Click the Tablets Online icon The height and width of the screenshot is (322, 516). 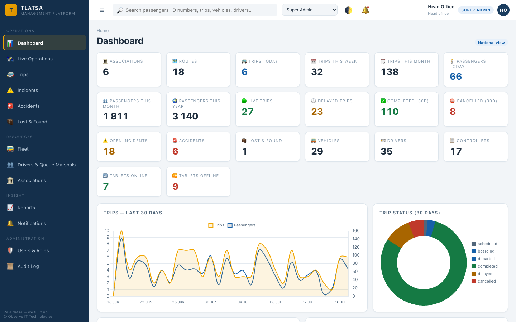(105, 176)
